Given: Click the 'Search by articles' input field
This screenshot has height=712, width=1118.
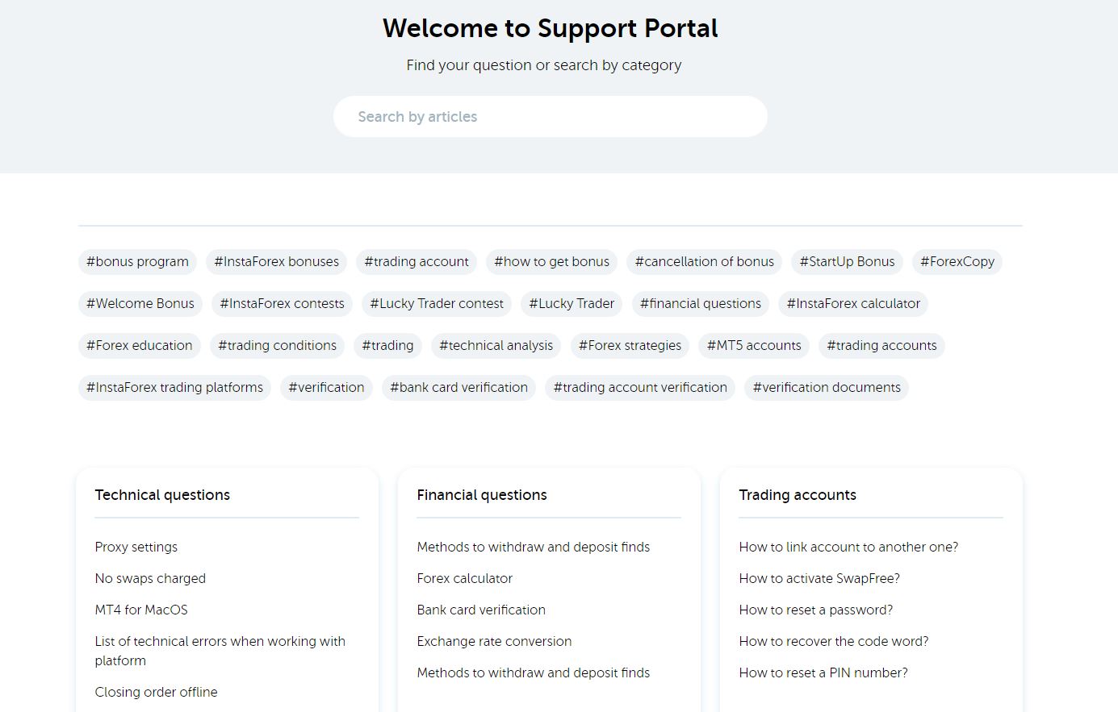Looking at the screenshot, I should [550, 117].
